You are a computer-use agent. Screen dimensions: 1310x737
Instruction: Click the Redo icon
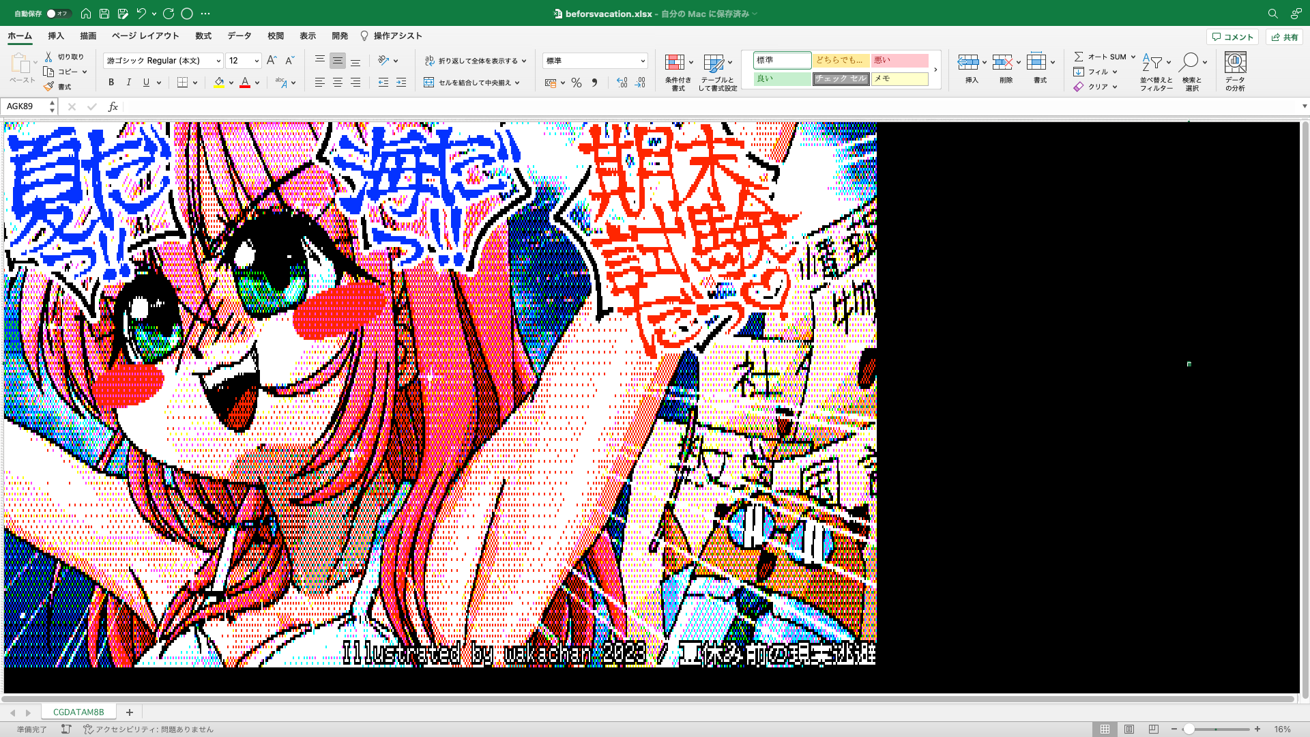169,13
